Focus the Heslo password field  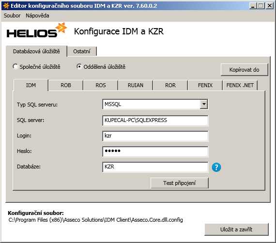(155, 152)
